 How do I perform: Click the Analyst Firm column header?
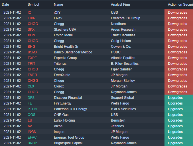point(121,5)
